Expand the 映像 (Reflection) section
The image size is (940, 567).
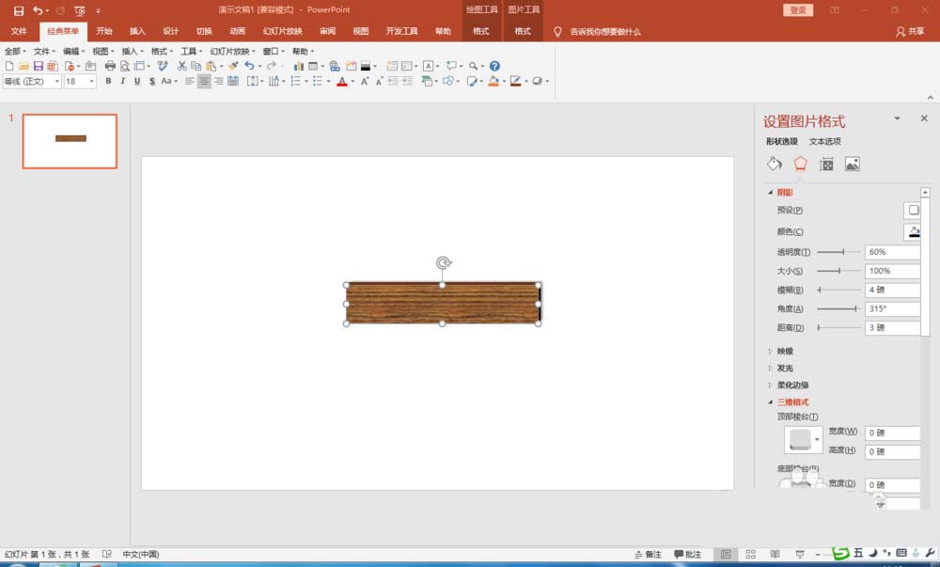click(x=784, y=351)
